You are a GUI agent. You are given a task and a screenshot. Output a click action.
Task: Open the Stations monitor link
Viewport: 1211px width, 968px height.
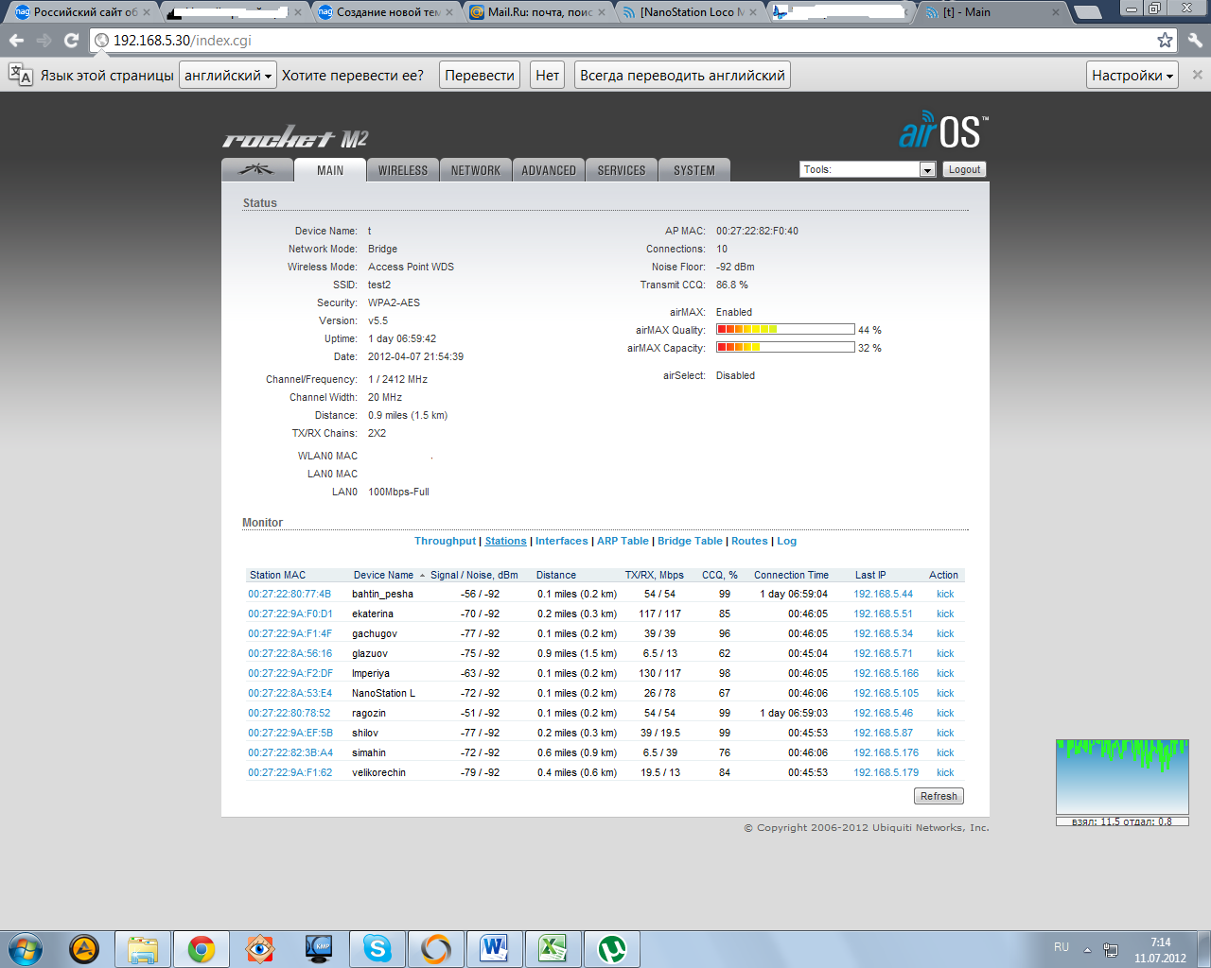click(505, 541)
